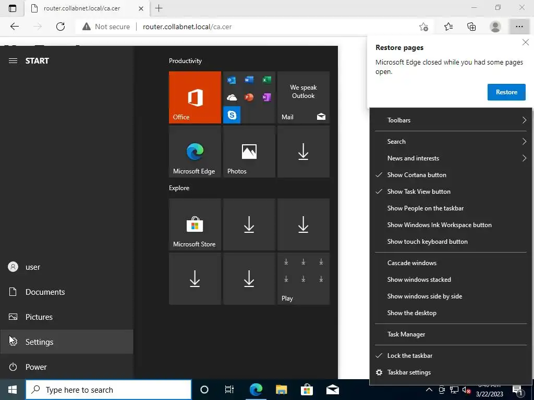Select Cascade windows
Image resolution: width=534 pixels, height=400 pixels.
pyautogui.click(x=451, y=263)
